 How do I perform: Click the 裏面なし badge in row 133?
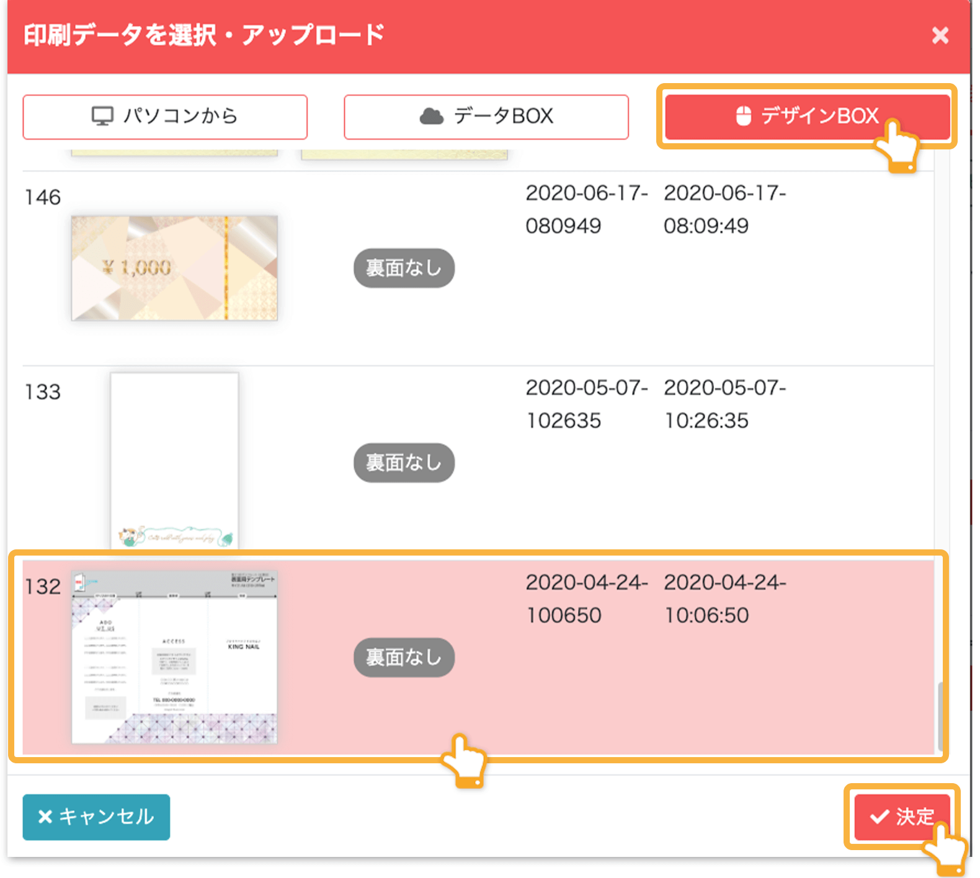(404, 463)
